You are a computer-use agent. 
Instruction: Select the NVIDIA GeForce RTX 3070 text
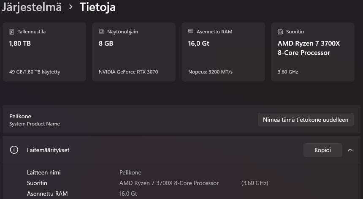pyautogui.click(x=128, y=72)
